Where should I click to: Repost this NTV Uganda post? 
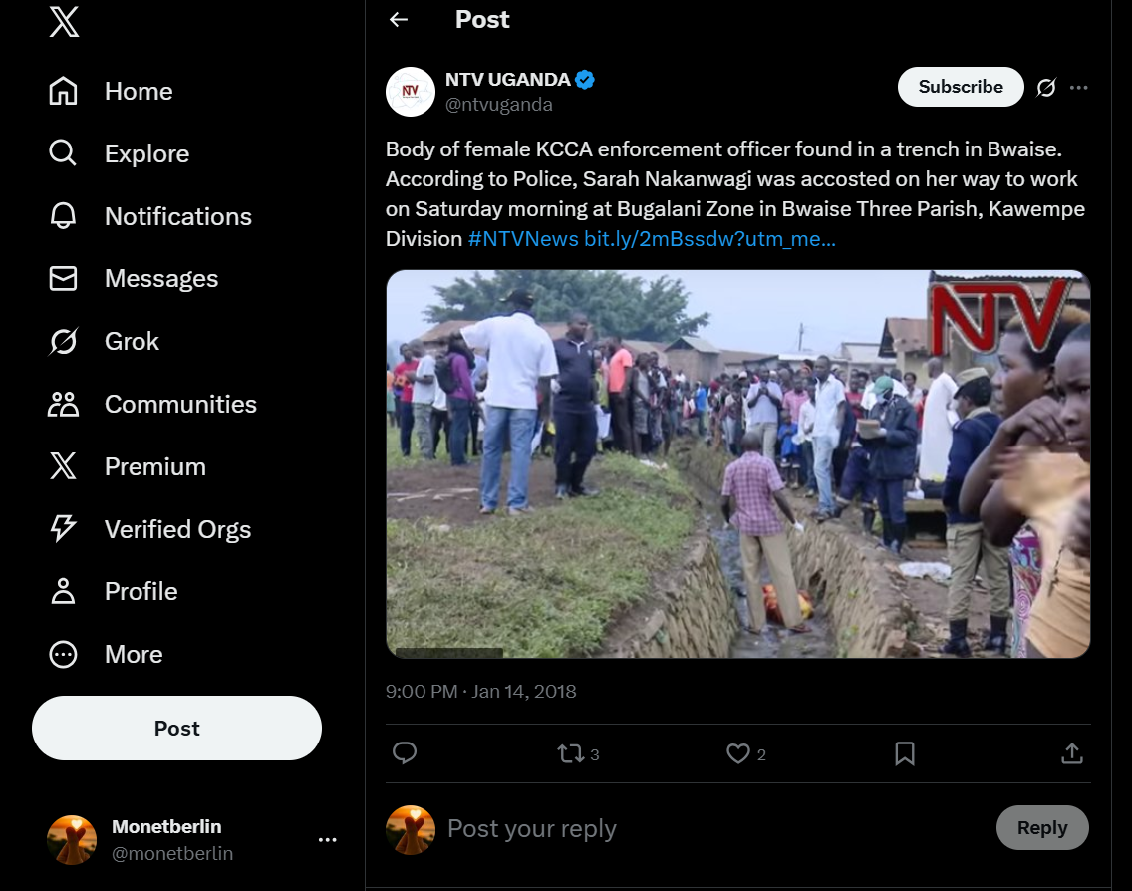click(571, 753)
